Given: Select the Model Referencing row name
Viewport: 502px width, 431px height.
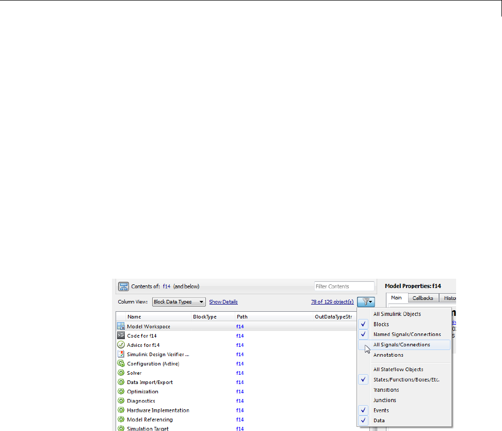Looking at the screenshot, I should pos(150,419).
